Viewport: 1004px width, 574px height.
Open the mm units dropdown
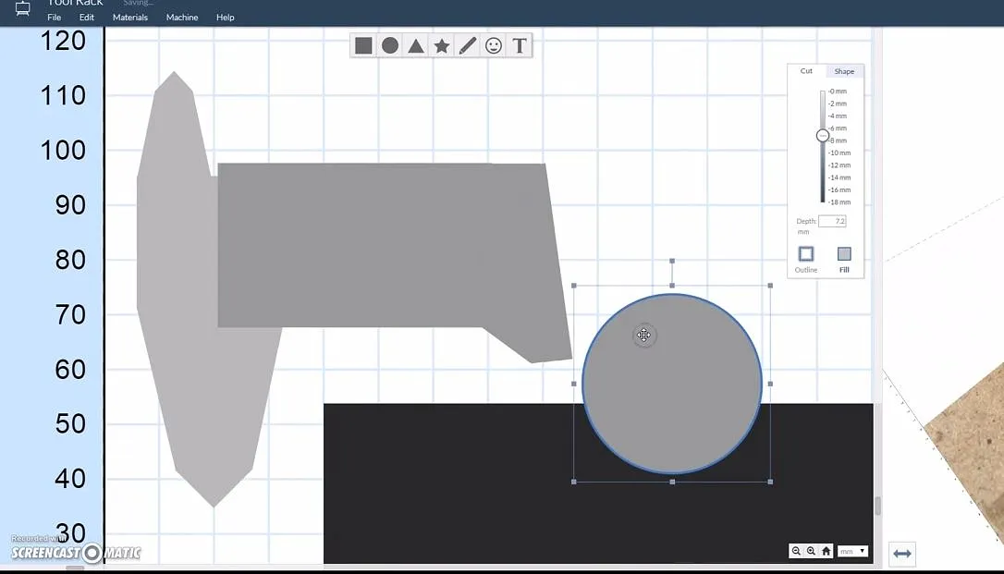852,551
